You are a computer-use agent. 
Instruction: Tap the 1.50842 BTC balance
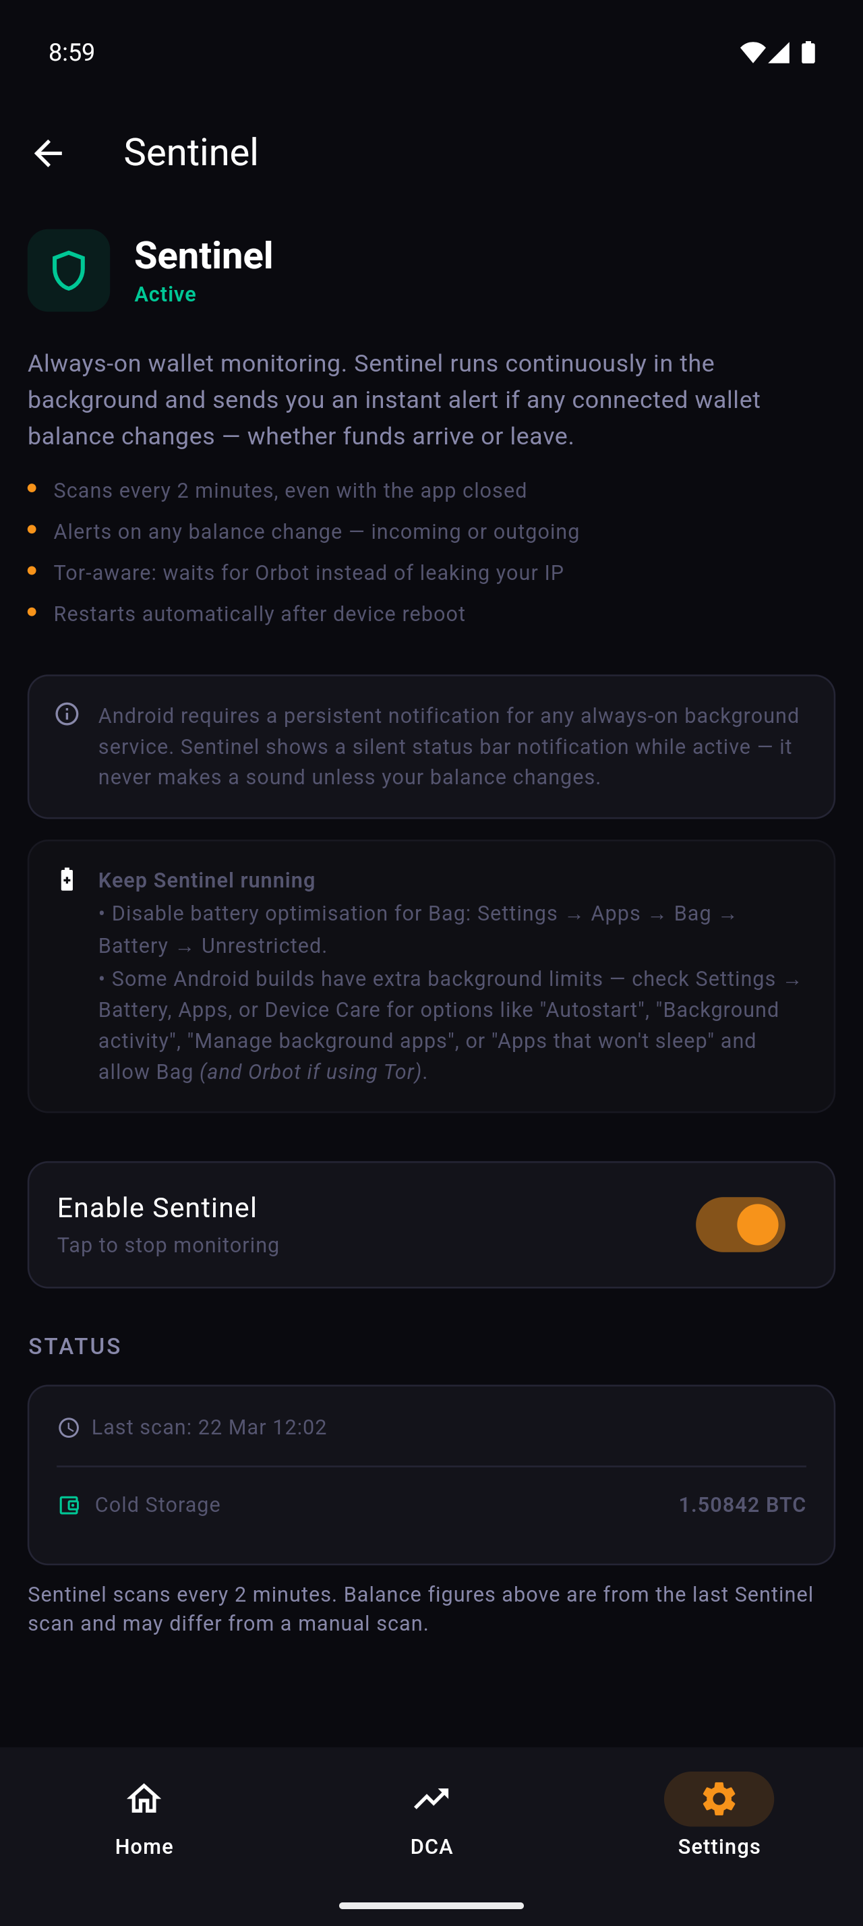click(741, 1505)
